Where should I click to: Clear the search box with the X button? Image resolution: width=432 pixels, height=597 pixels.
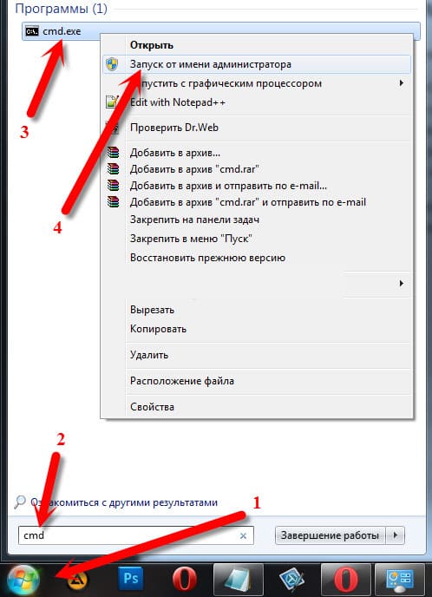pyautogui.click(x=243, y=535)
